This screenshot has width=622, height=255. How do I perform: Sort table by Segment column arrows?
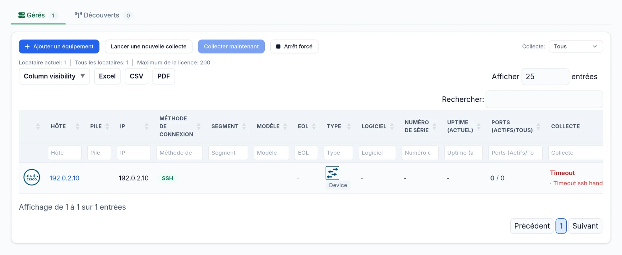pos(244,126)
